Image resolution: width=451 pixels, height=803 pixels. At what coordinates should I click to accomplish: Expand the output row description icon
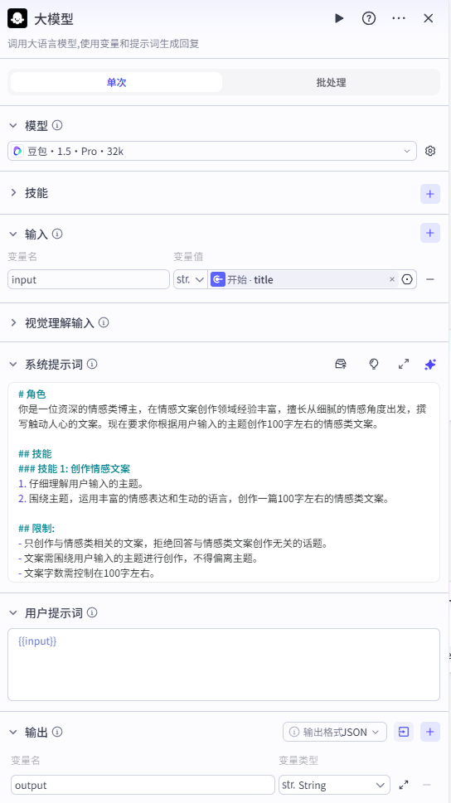404,785
